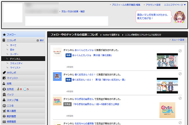Click the ニコレポ notebook icon in the sidebar
Viewport: 189px width, 125px height.
tap(4, 40)
